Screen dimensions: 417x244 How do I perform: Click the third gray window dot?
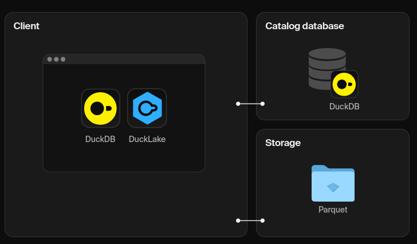[x=63, y=59]
